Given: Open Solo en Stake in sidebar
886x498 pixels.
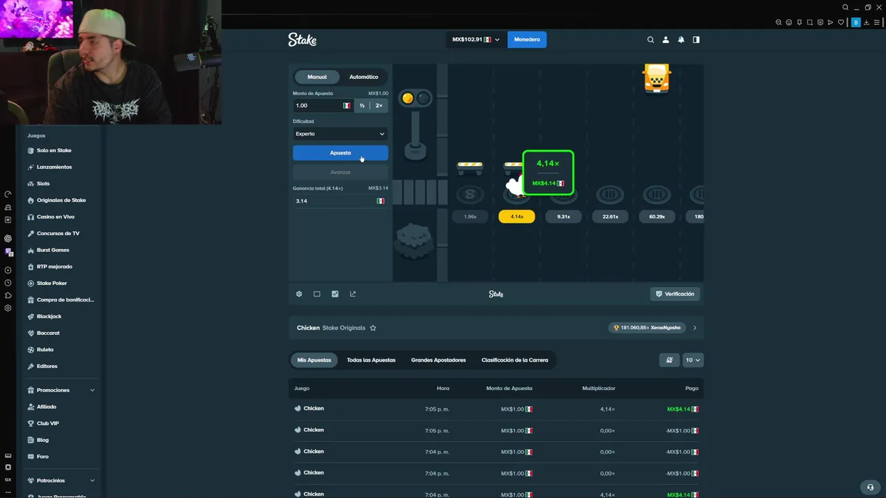Looking at the screenshot, I should click(54, 150).
